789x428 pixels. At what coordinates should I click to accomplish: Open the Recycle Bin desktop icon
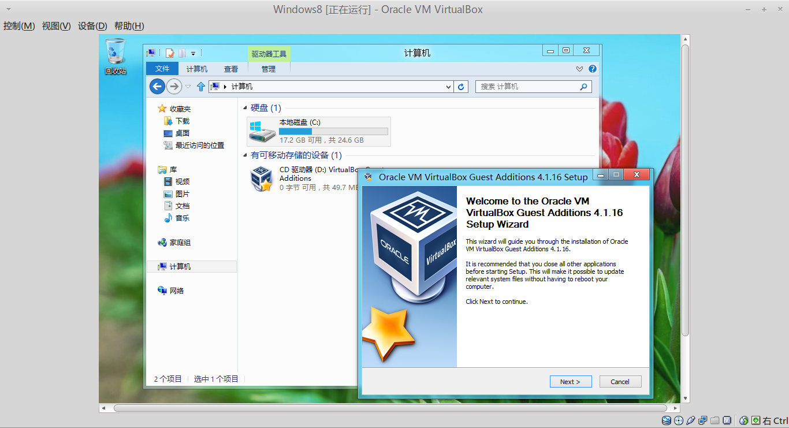(116, 56)
